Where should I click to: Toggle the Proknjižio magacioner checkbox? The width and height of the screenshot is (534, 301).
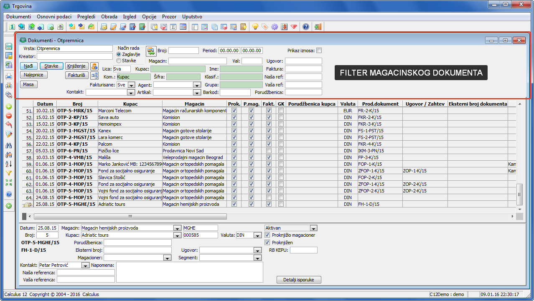(x=267, y=235)
